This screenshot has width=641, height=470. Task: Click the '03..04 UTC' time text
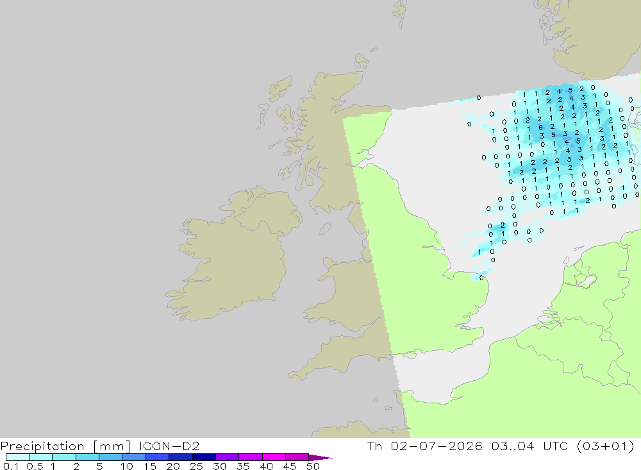(x=529, y=446)
